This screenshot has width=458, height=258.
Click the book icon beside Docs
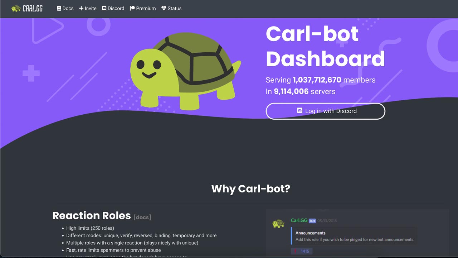pos(59,8)
